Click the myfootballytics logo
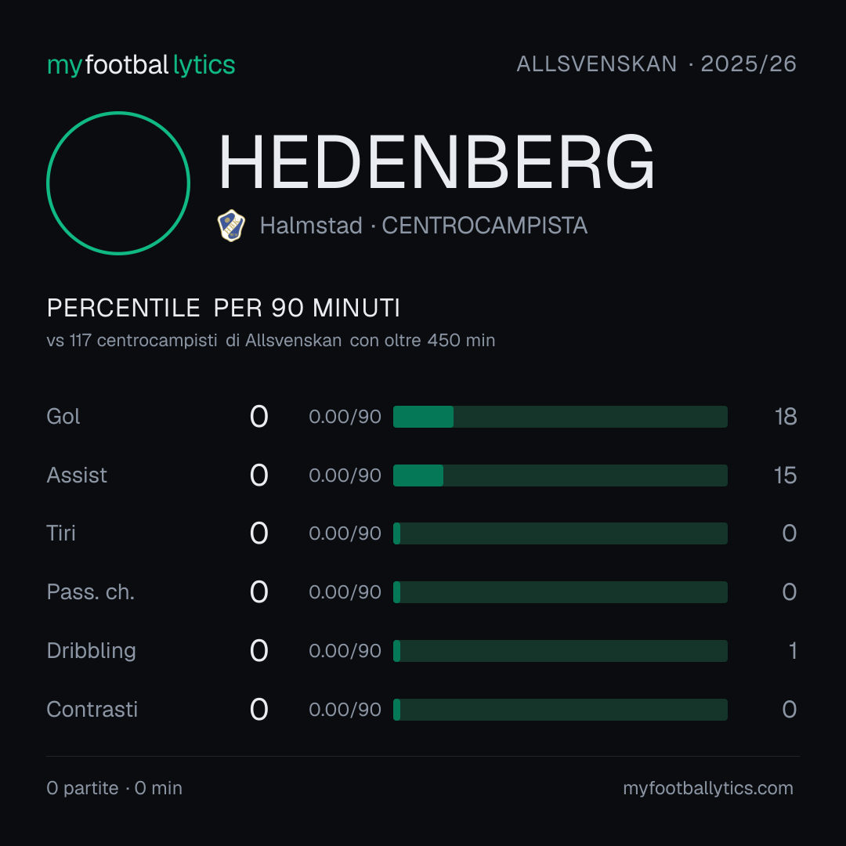The width and height of the screenshot is (846, 846). [141, 65]
